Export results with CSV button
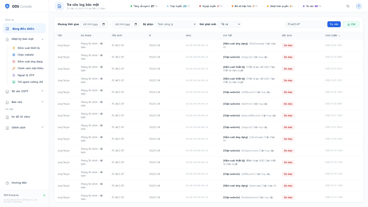This screenshot has width=368, height=207. [351, 24]
